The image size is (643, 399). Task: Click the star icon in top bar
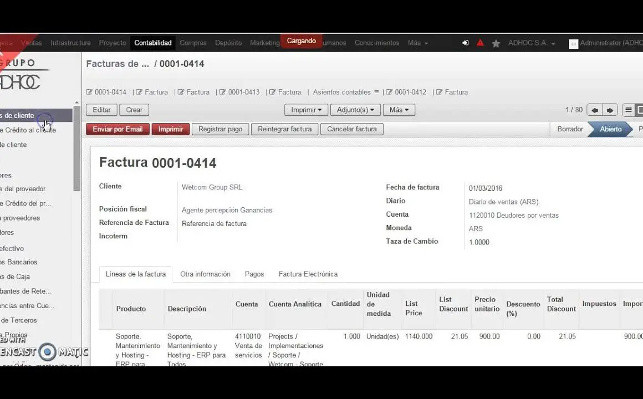496,43
